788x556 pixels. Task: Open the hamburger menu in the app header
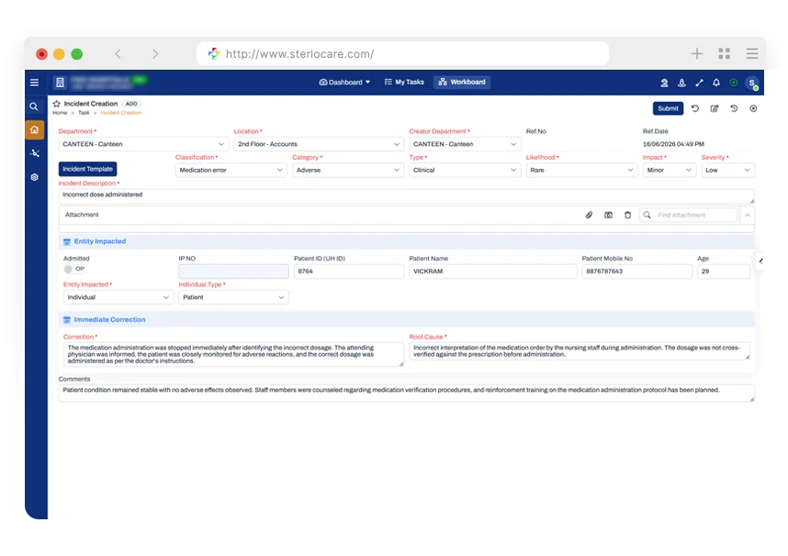point(34,83)
